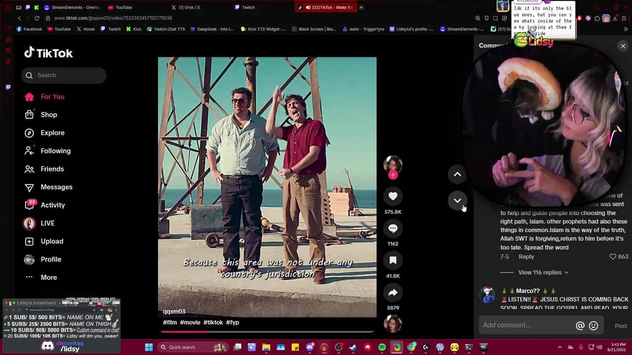Open File Explorer from the taskbar
Viewport: 632px width, 355px height.
click(x=266, y=347)
